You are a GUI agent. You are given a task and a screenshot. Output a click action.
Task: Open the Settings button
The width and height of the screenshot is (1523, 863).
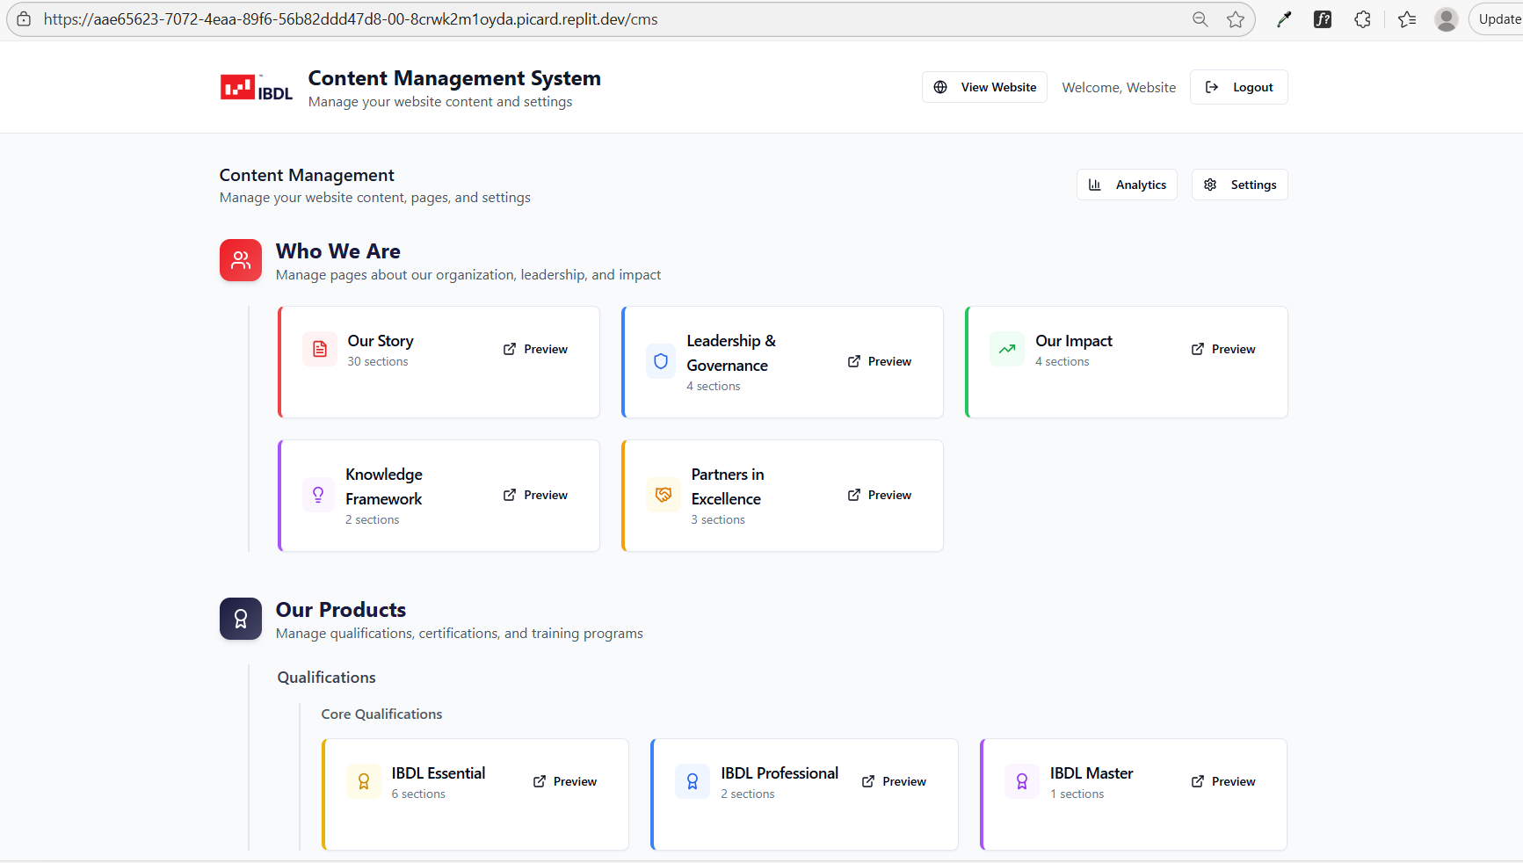click(x=1239, y=185)
